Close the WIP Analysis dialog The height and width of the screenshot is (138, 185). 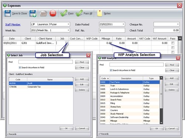(178, 58)
